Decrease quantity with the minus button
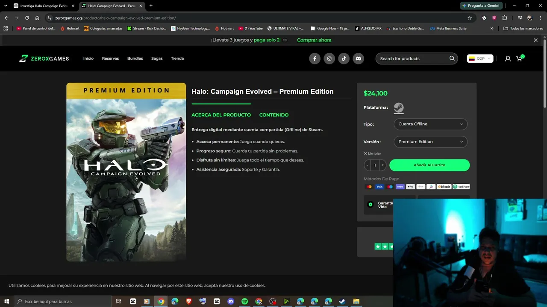 pos(367,165)
